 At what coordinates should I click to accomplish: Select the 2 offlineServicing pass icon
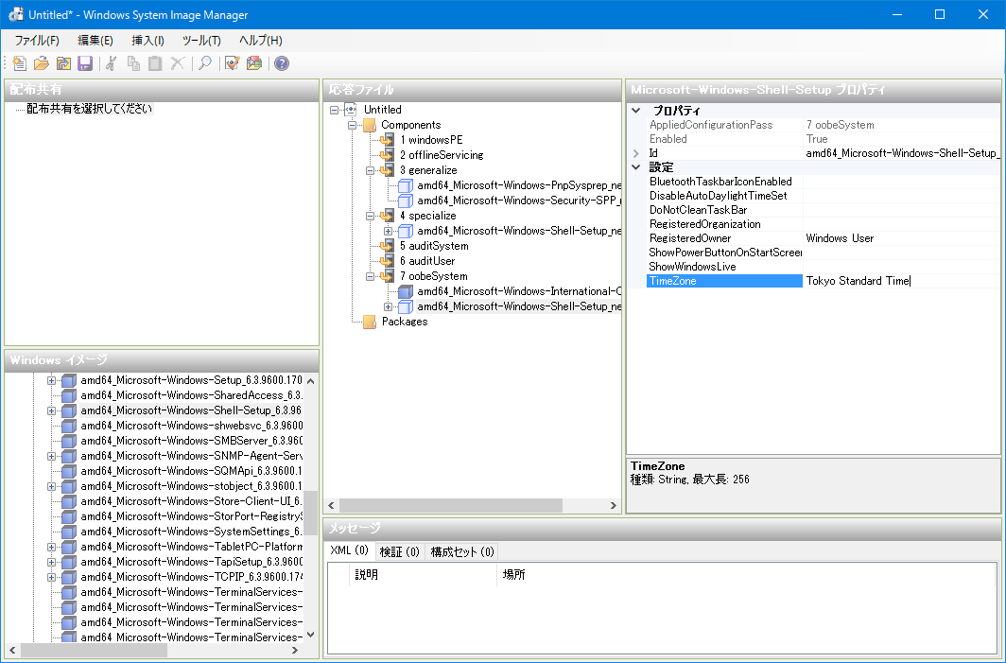tap(387, 155)
